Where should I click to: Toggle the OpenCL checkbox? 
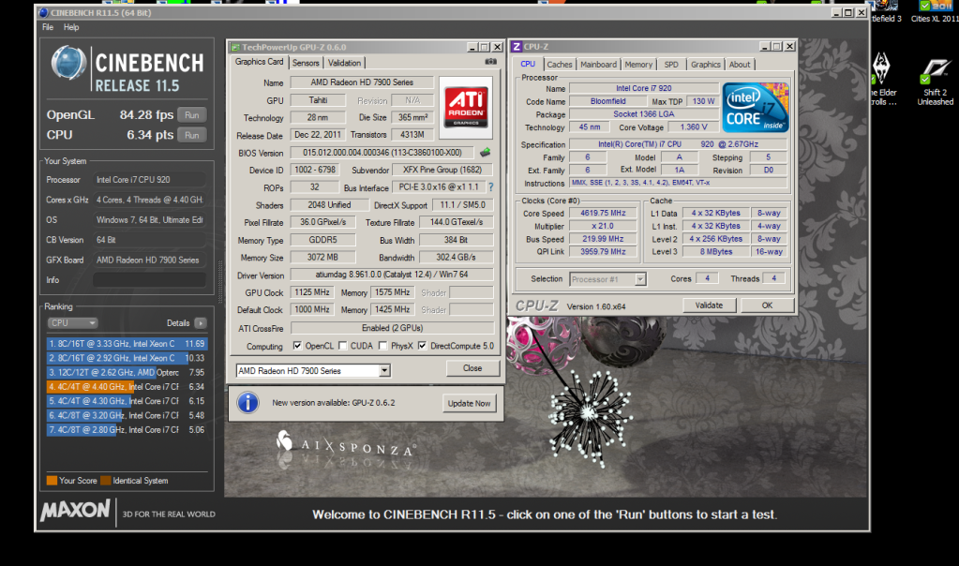point(298,346)
